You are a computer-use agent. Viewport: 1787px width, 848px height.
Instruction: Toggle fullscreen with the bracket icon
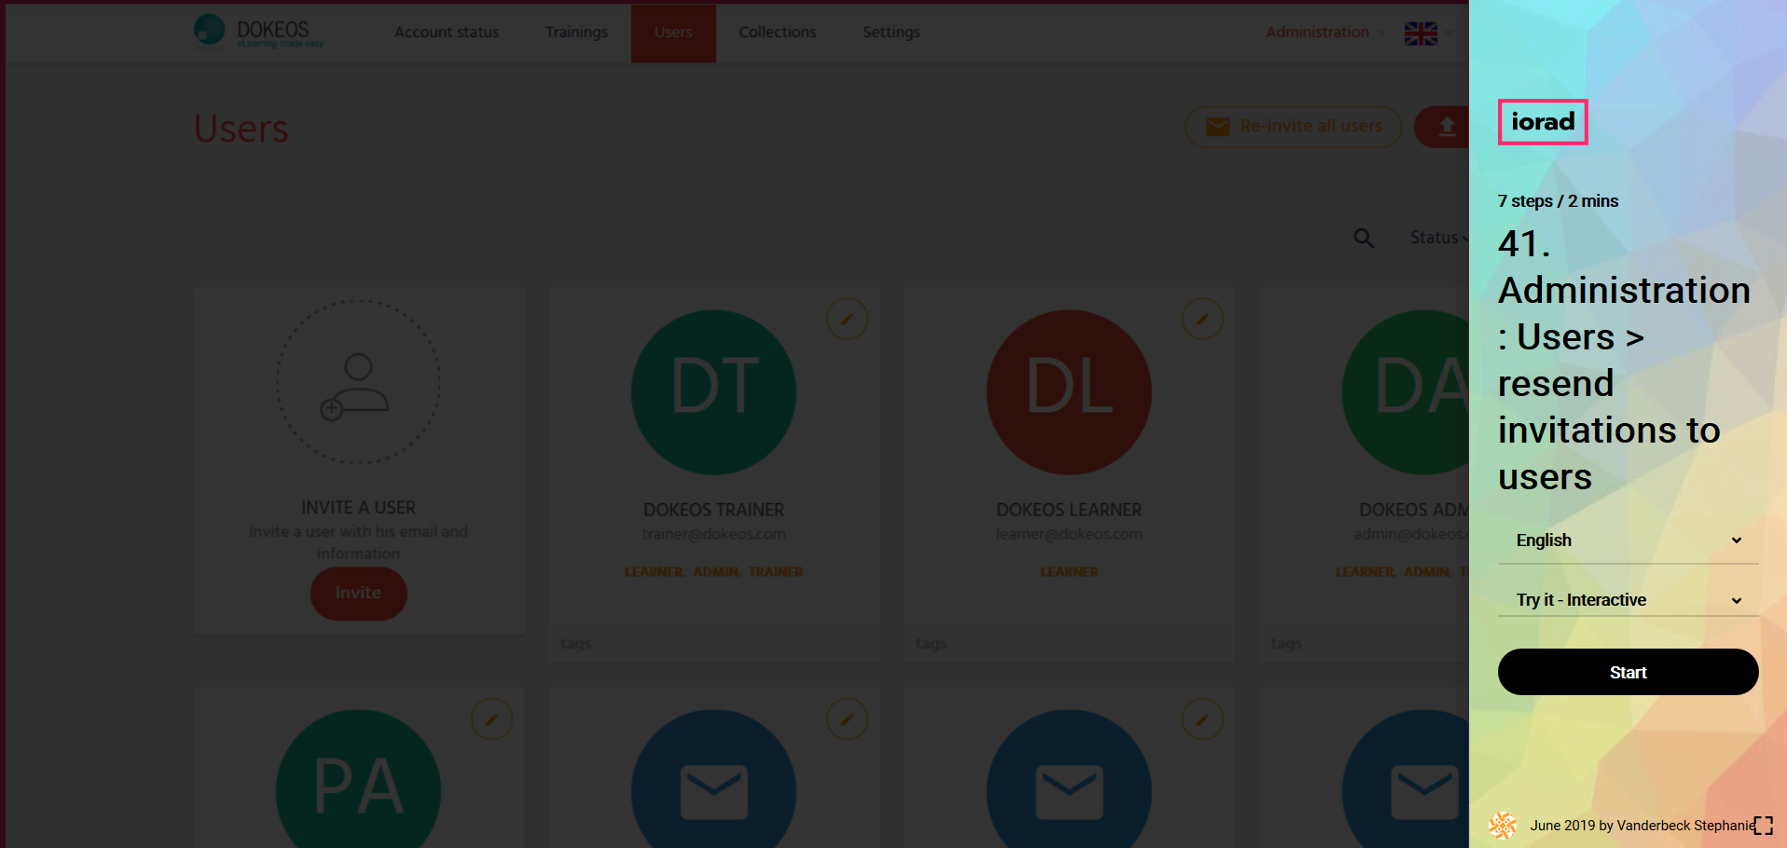pos(1762,825)
